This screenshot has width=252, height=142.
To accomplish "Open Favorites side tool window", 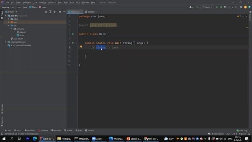I will [2, 121].
